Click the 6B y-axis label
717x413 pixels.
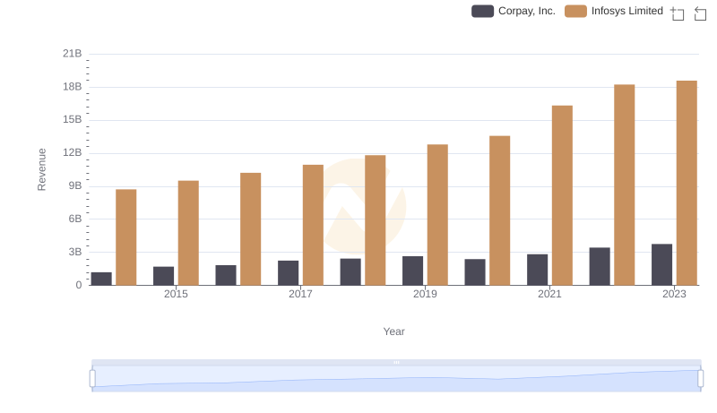pos(75,219)
